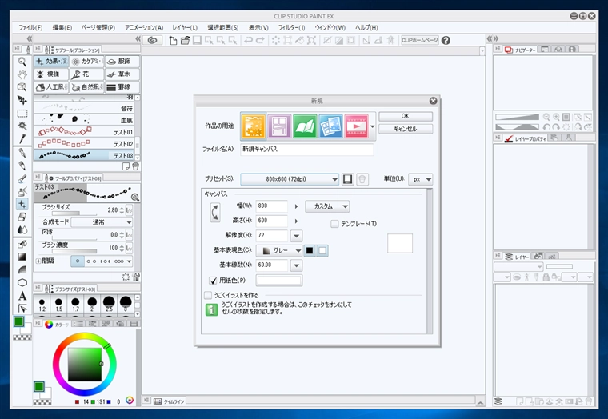
Task: Open the ファイル(F) menu
Action: [x=30, y=27]
